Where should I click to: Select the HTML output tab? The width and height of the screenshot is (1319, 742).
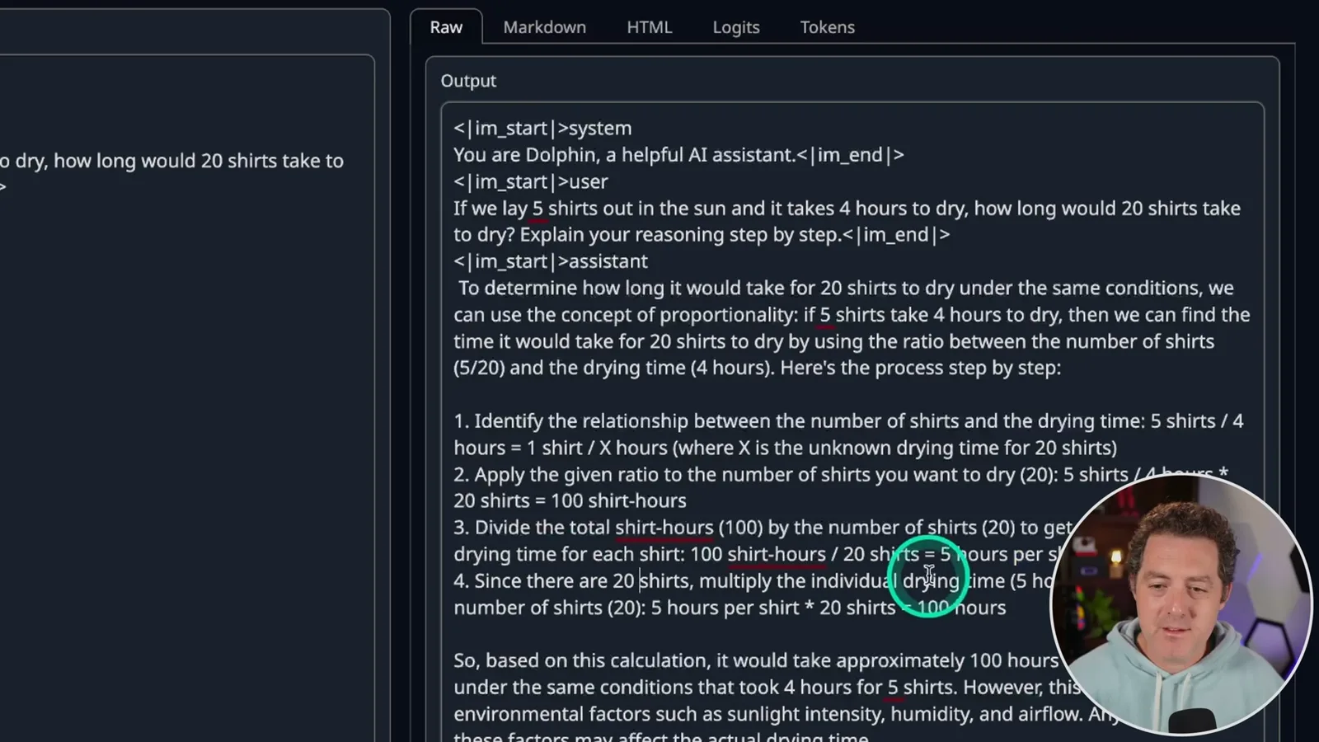[x=649, y=27]
